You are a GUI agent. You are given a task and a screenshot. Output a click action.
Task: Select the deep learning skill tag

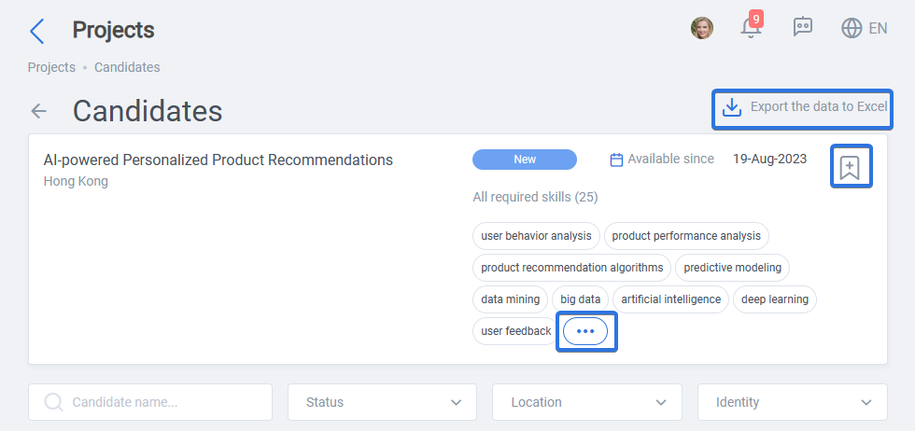pyautogui.click(x=774, y=299)
